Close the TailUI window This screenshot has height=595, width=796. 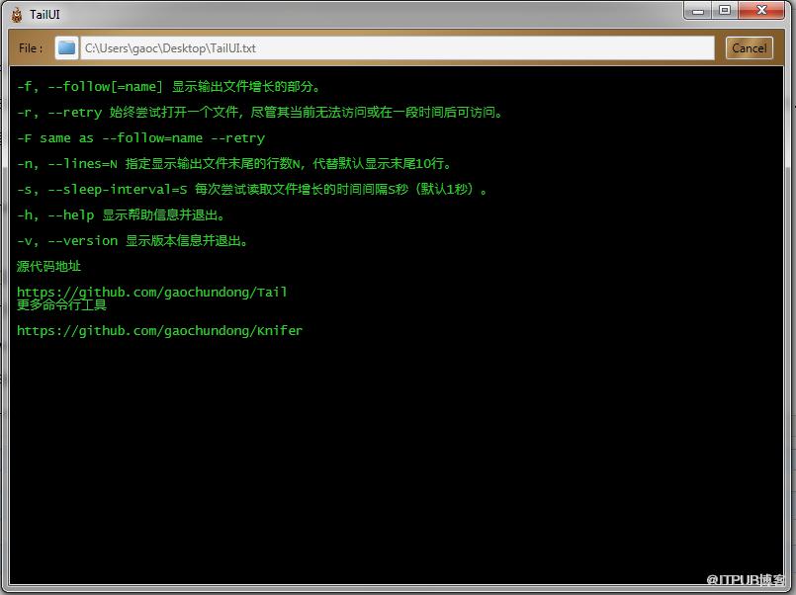pos(761,11)
